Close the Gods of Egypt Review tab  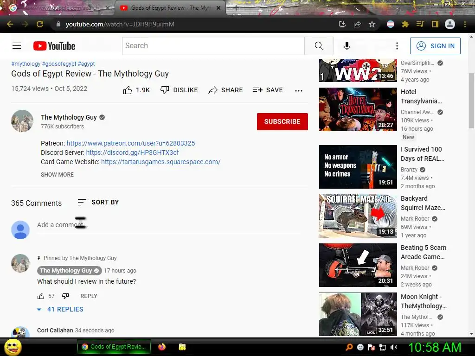[x=218, y=8]
